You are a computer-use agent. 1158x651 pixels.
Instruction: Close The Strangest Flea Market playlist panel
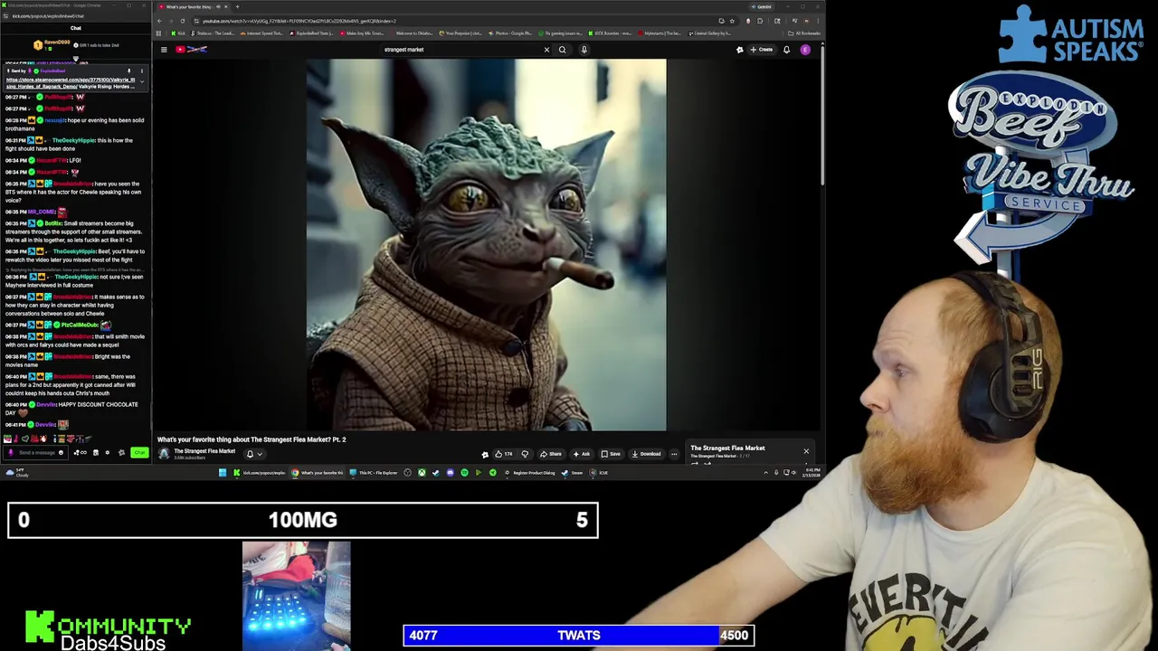[x=806, y=451]
